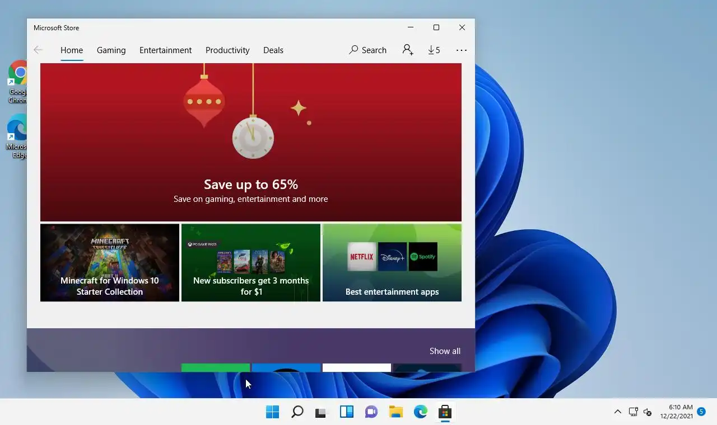The height and width of the screenshot is (425, 717).
Task: Open the Chat icon on taskbar
Action: point(371,412)
